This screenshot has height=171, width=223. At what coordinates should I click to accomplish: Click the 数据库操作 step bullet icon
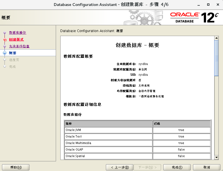click(x=5, y=33)
